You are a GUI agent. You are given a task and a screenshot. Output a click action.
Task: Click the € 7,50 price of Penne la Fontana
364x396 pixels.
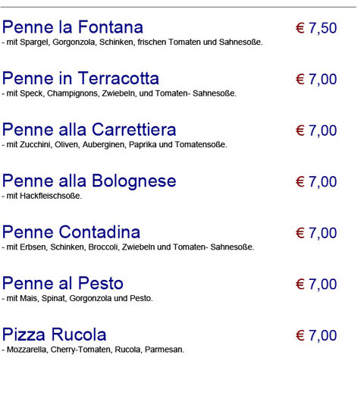(x=316, y=28)
